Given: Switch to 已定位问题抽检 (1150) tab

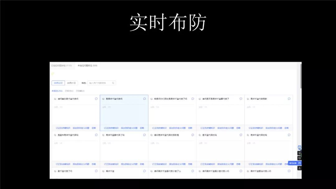Looking at the screenshot, I should click(62, 66).
